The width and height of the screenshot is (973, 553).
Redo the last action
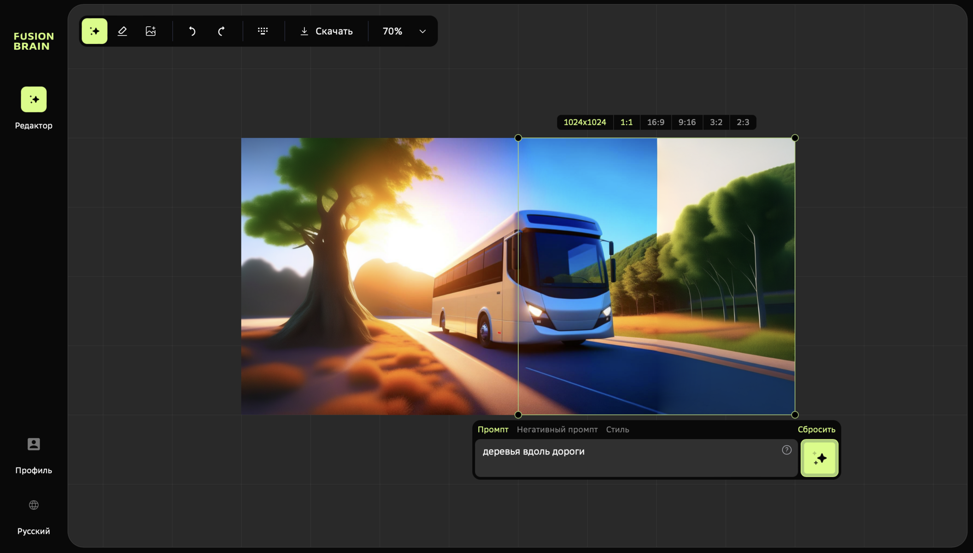click(221, 31)
